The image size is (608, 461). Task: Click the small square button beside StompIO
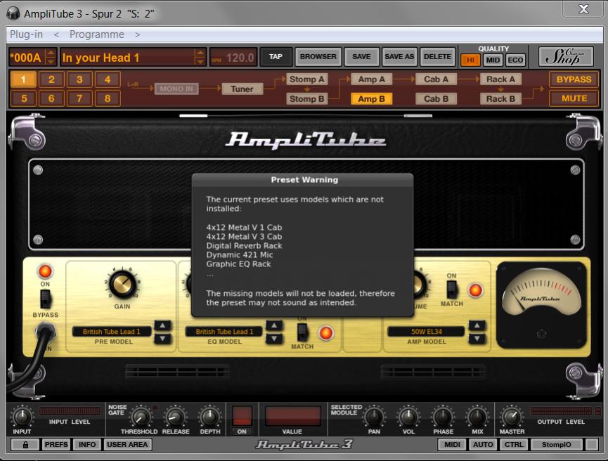[592, 445]
